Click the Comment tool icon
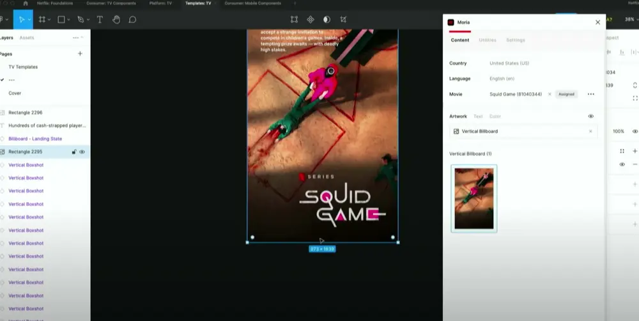The width and height of the screenshot is (639, 321). tap(132, 19)
